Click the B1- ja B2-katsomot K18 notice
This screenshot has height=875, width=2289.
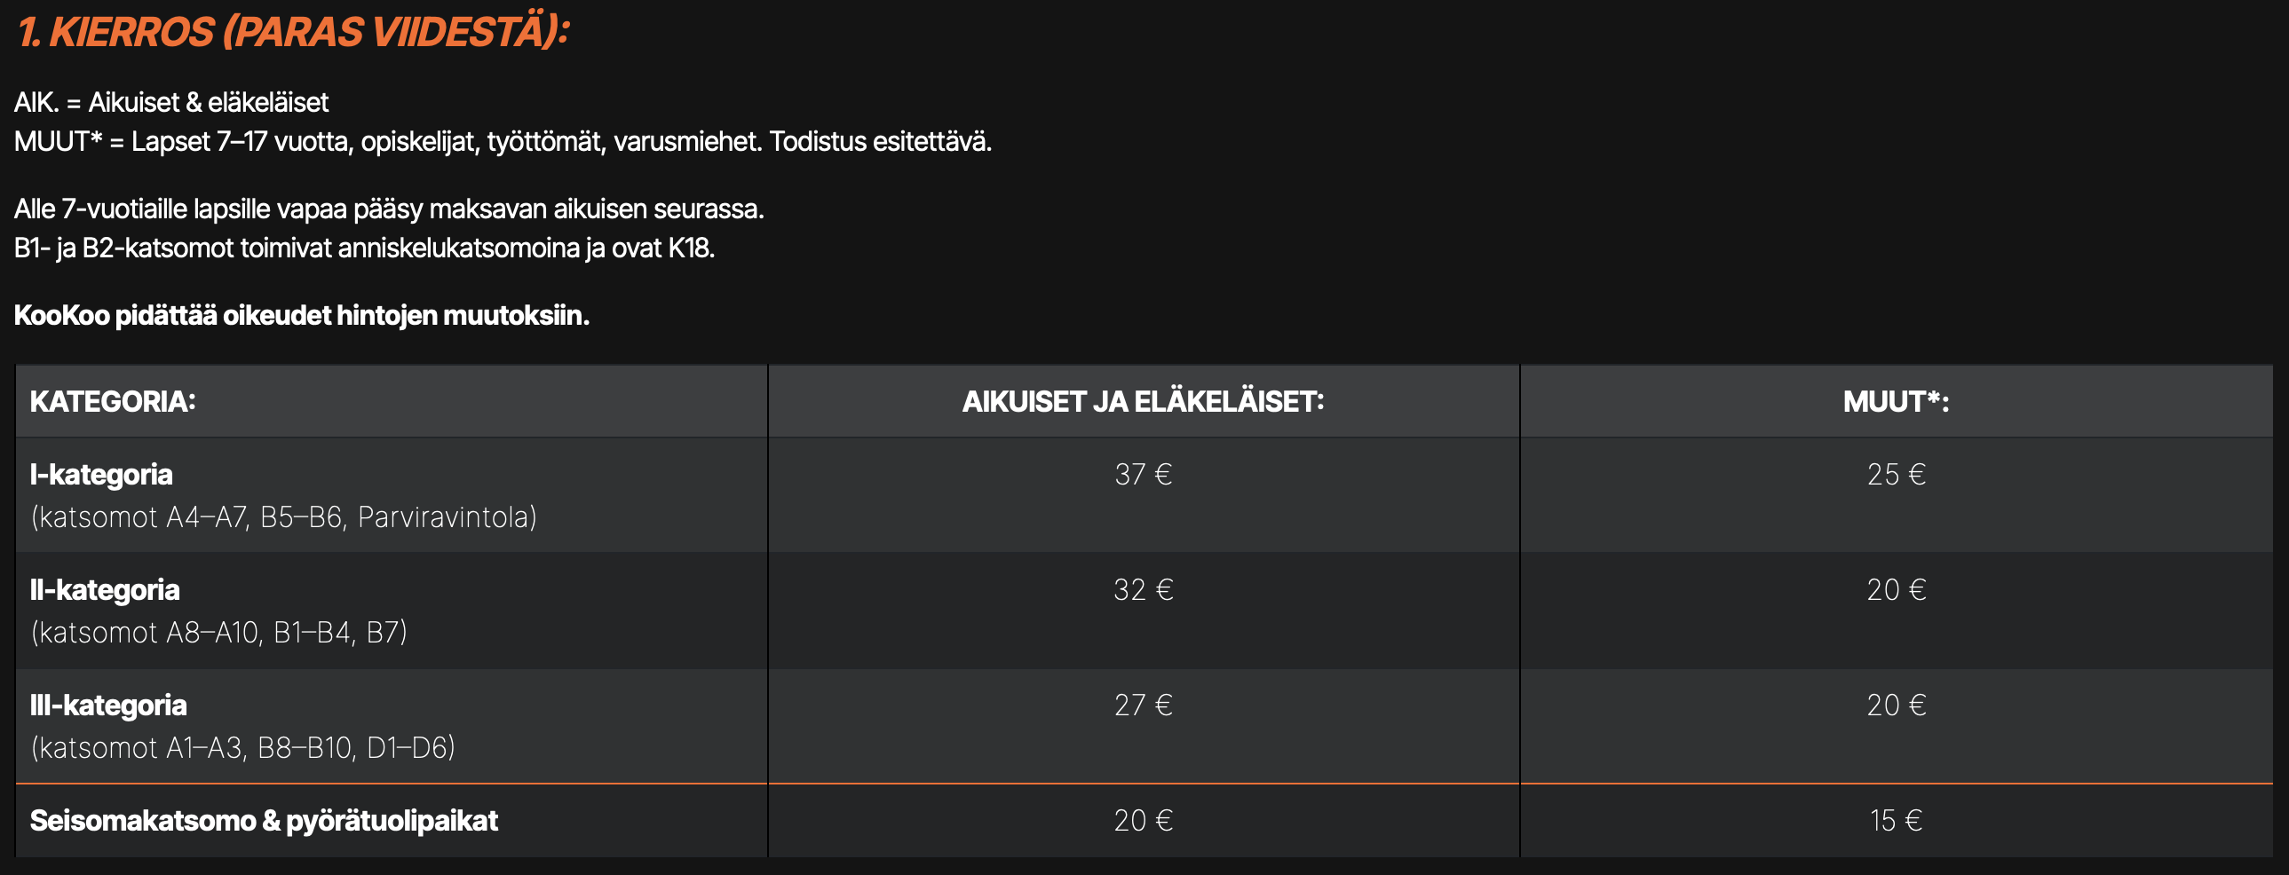point(364,248)
